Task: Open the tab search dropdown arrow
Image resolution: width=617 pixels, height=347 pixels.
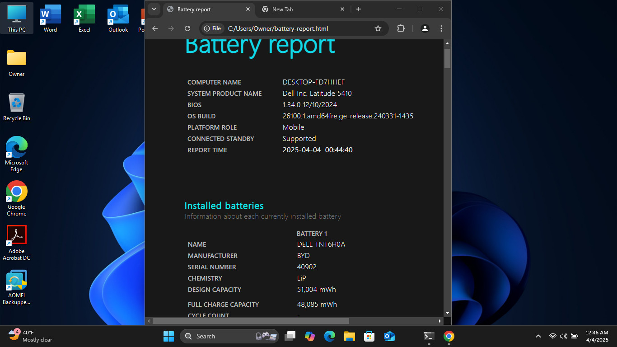Action: coord(154,9)
